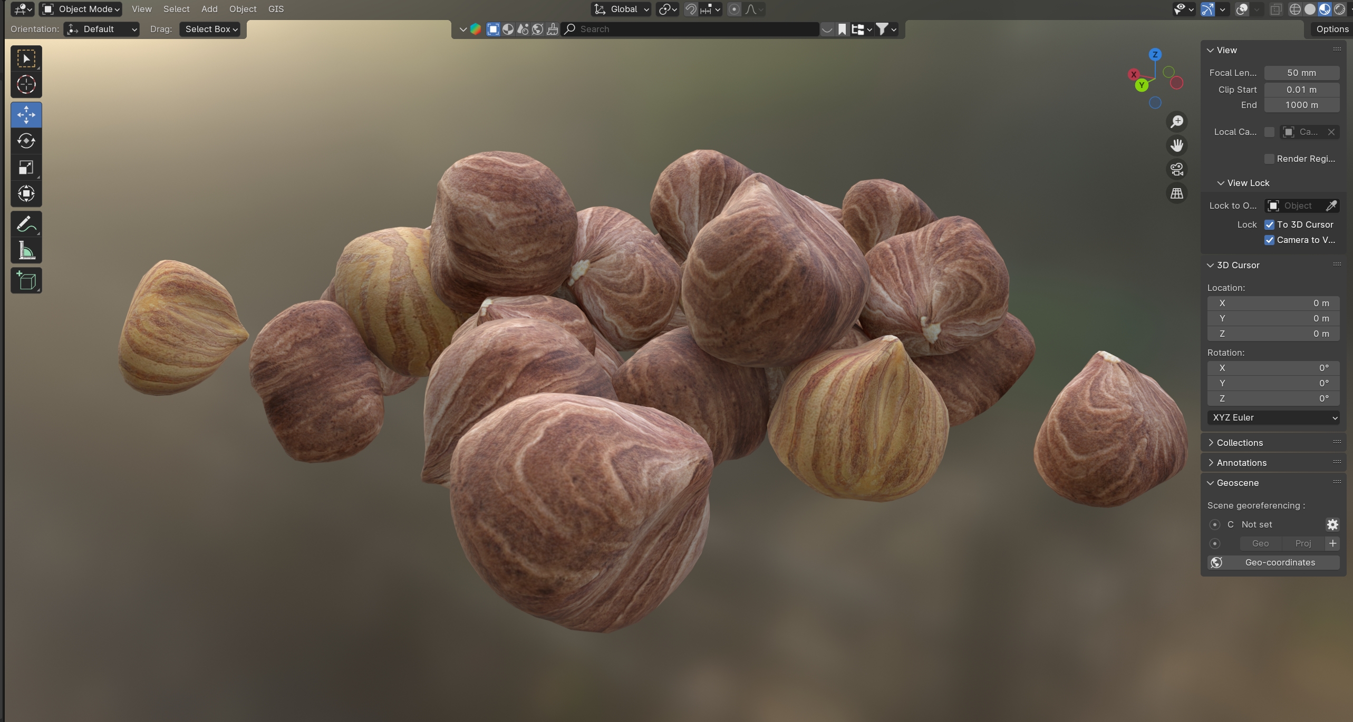Disable Lock To 3D Cursor checkbox
The height and width of the screenshot is (722, 1353).
click(x=1270, y=225)
